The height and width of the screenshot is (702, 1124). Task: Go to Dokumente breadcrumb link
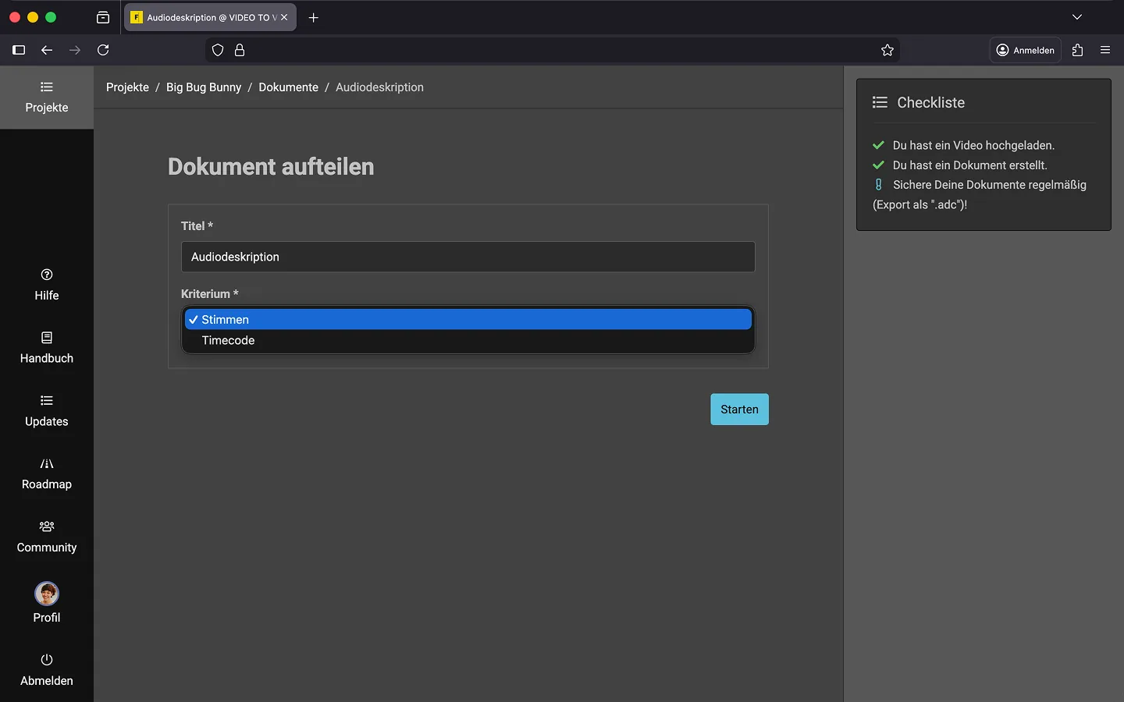pos(288,87)
